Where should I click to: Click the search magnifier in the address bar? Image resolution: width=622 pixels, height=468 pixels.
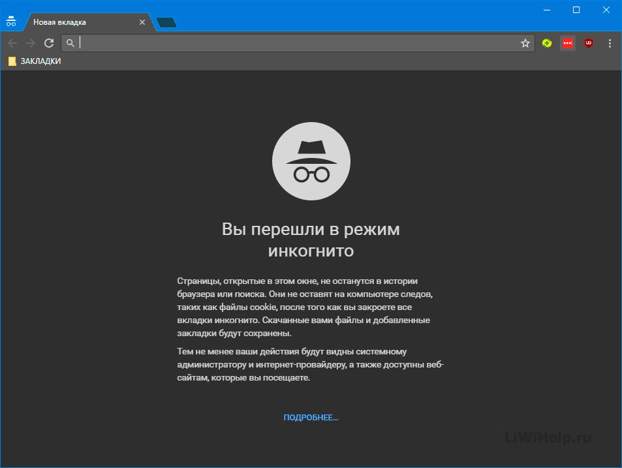coord(70,43)
